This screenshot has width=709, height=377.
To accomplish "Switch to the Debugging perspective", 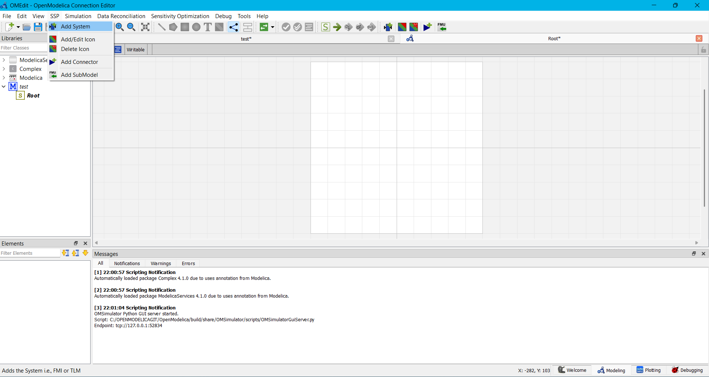I will click(x=687, y=370).
